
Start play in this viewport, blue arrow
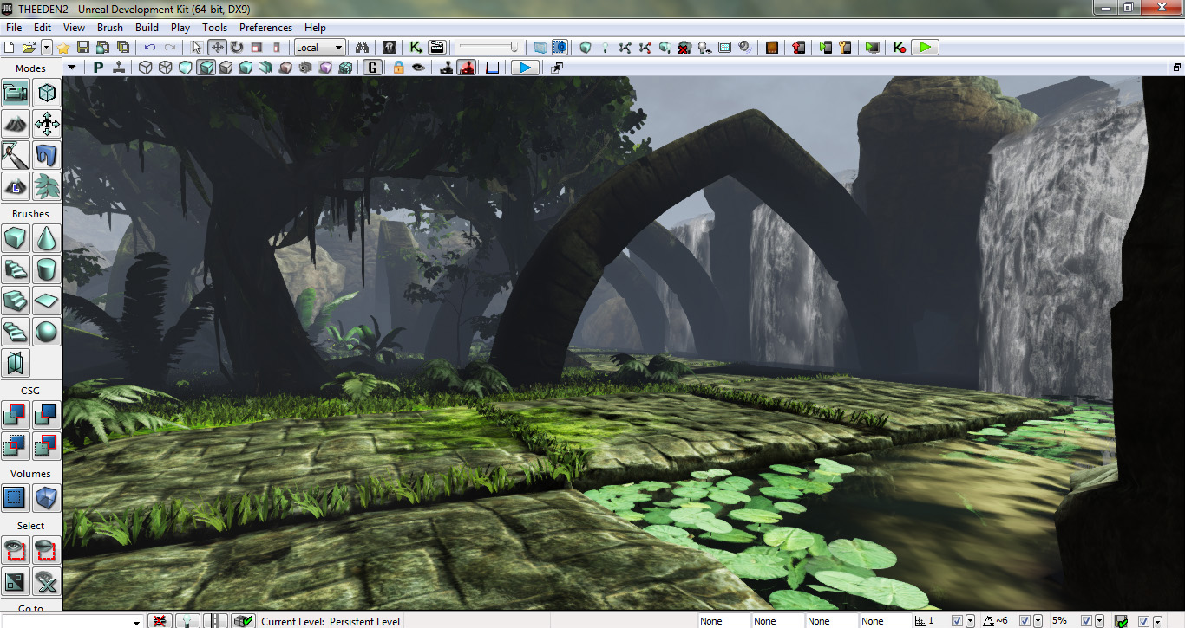click(525, 67)
